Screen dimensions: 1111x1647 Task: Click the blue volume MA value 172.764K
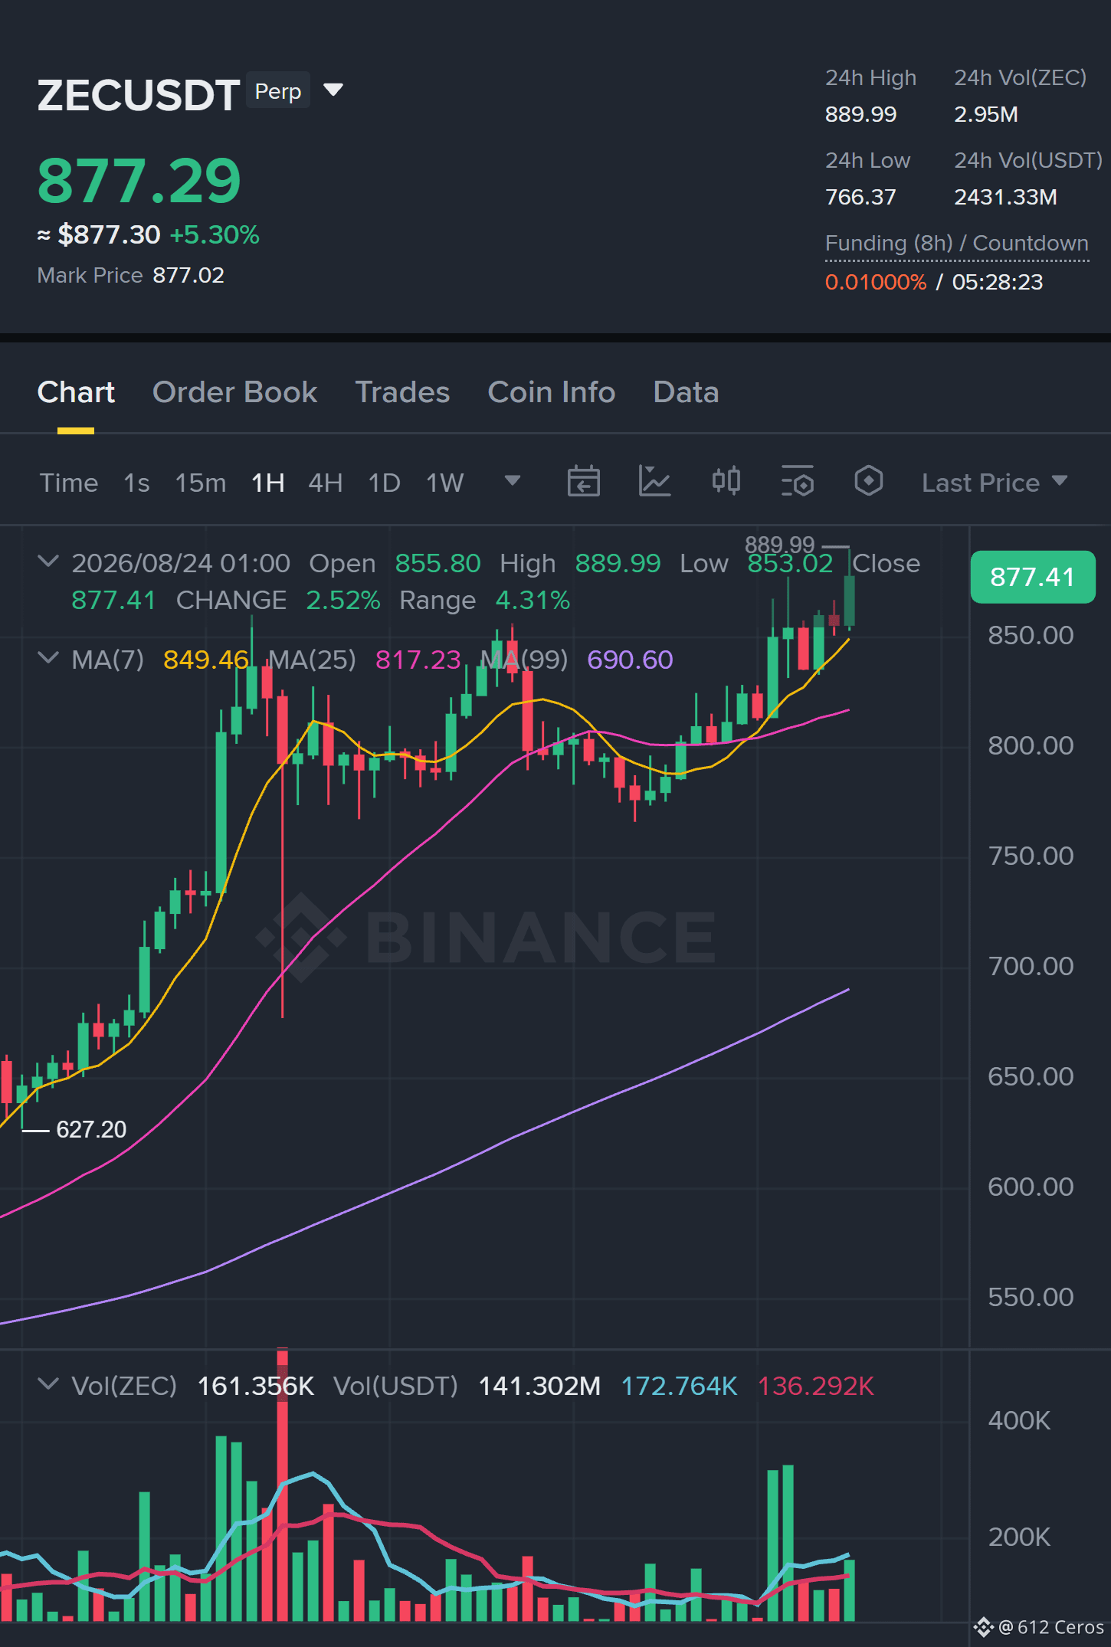(679, 1386)
